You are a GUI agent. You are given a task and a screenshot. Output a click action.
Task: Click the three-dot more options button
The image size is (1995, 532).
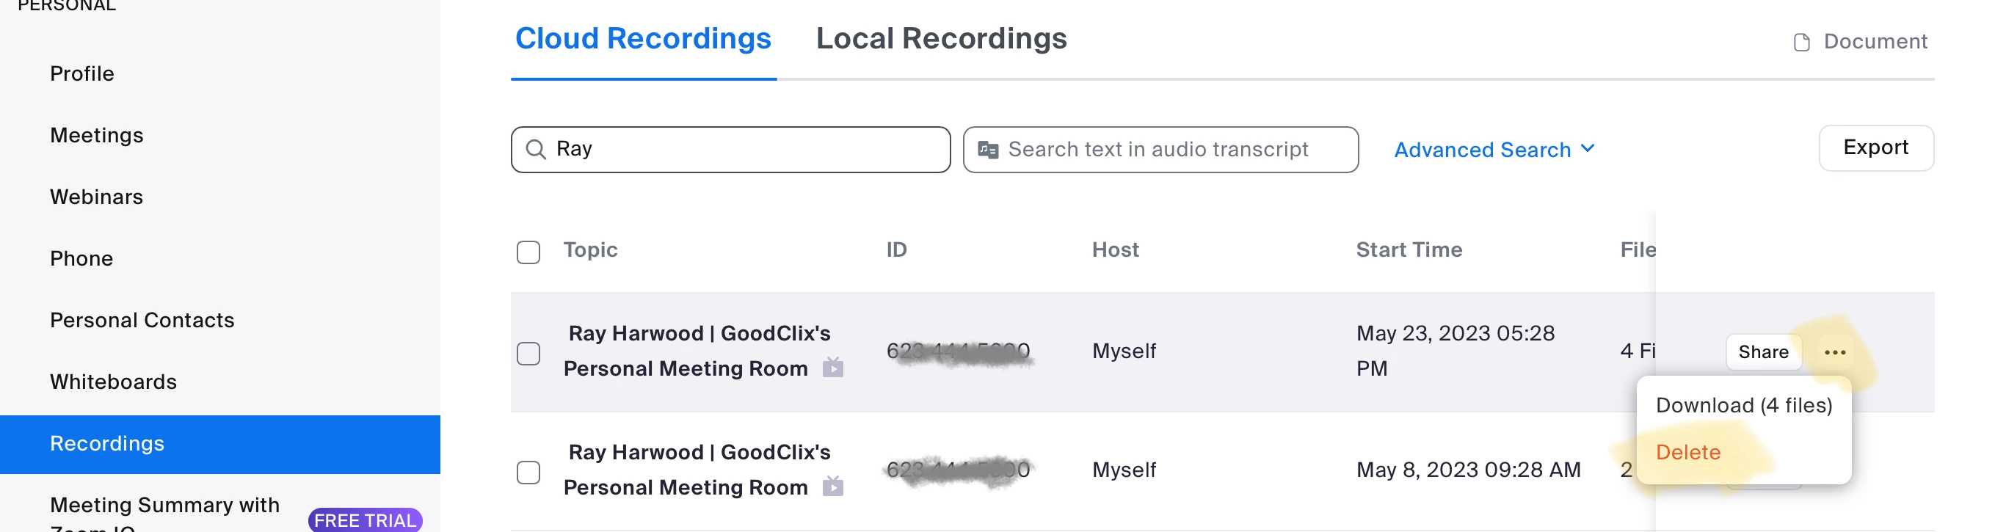coord(1834,352)
